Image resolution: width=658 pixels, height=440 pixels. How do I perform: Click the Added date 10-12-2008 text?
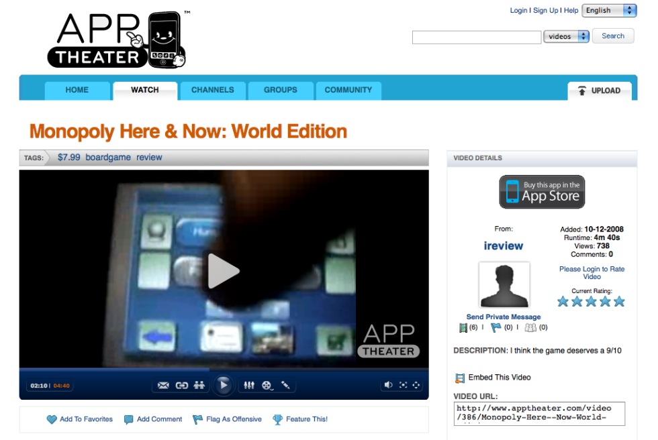[x=592, y=229]
